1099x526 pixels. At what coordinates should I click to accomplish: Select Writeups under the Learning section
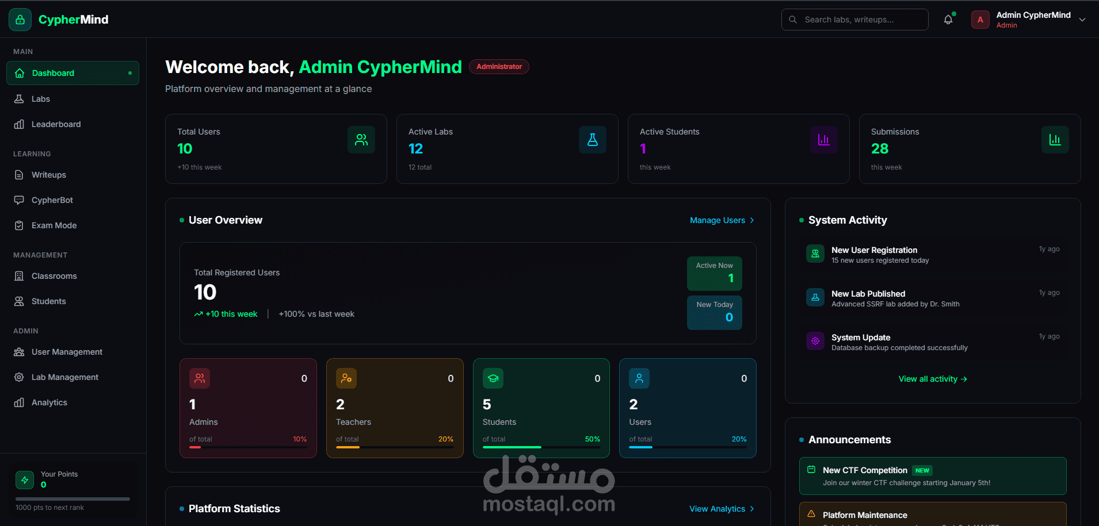[x=47, y=175]
